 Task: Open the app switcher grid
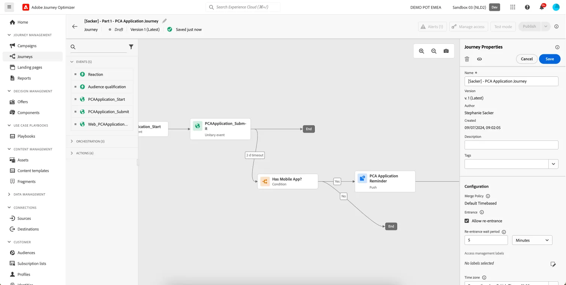513,7
